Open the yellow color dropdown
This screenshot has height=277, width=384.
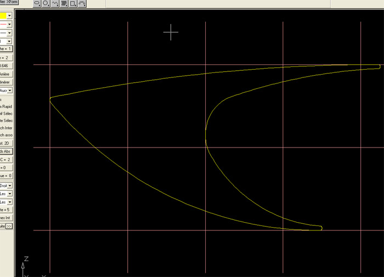click(x=10, y=16)
